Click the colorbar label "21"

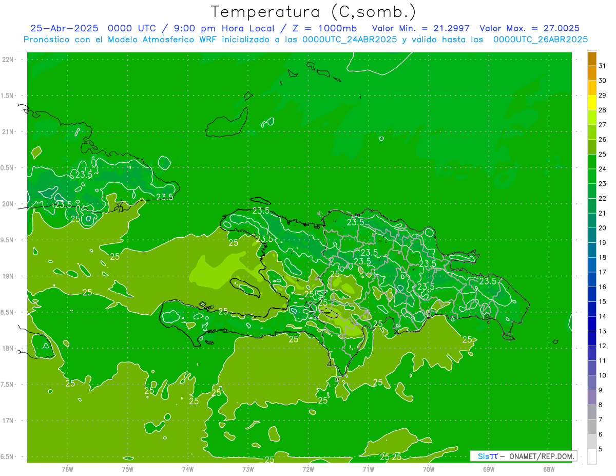pyautogui.click(x=602, y=213)
